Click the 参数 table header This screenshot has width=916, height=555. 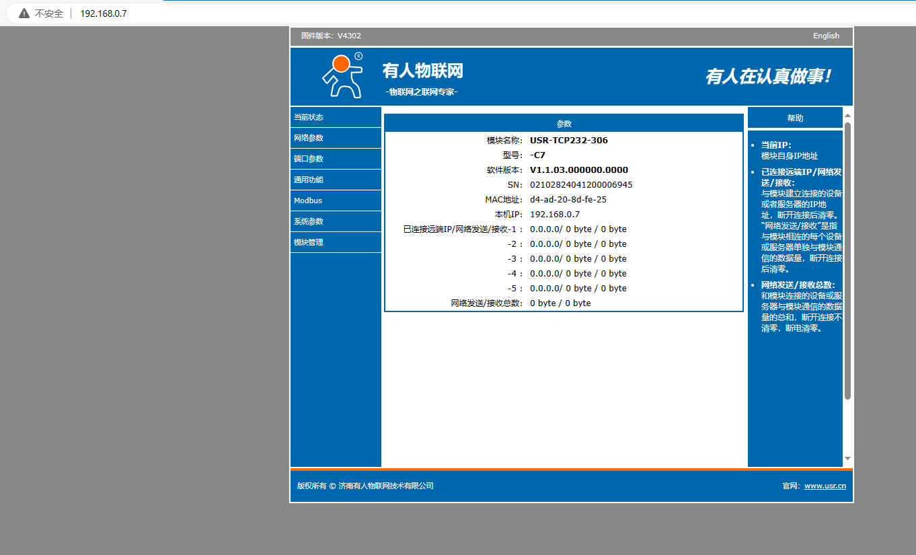pyautogui.click(x=564, y=124)
